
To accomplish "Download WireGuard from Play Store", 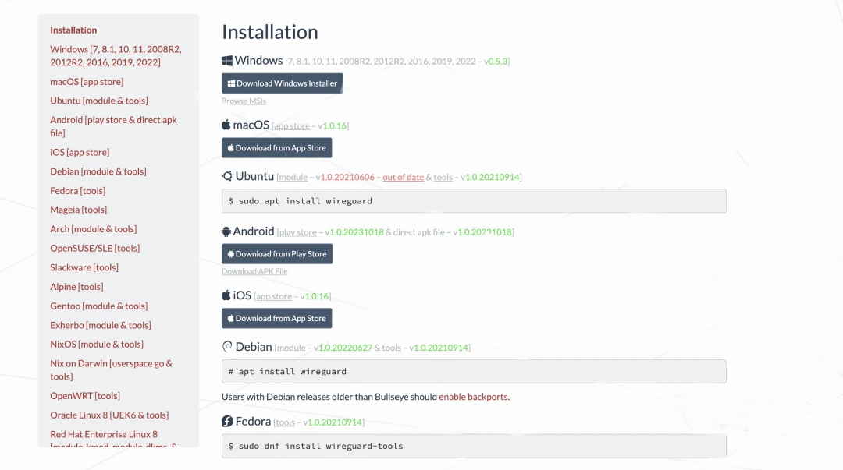I will pyautogui.click(x=277, y=253).
